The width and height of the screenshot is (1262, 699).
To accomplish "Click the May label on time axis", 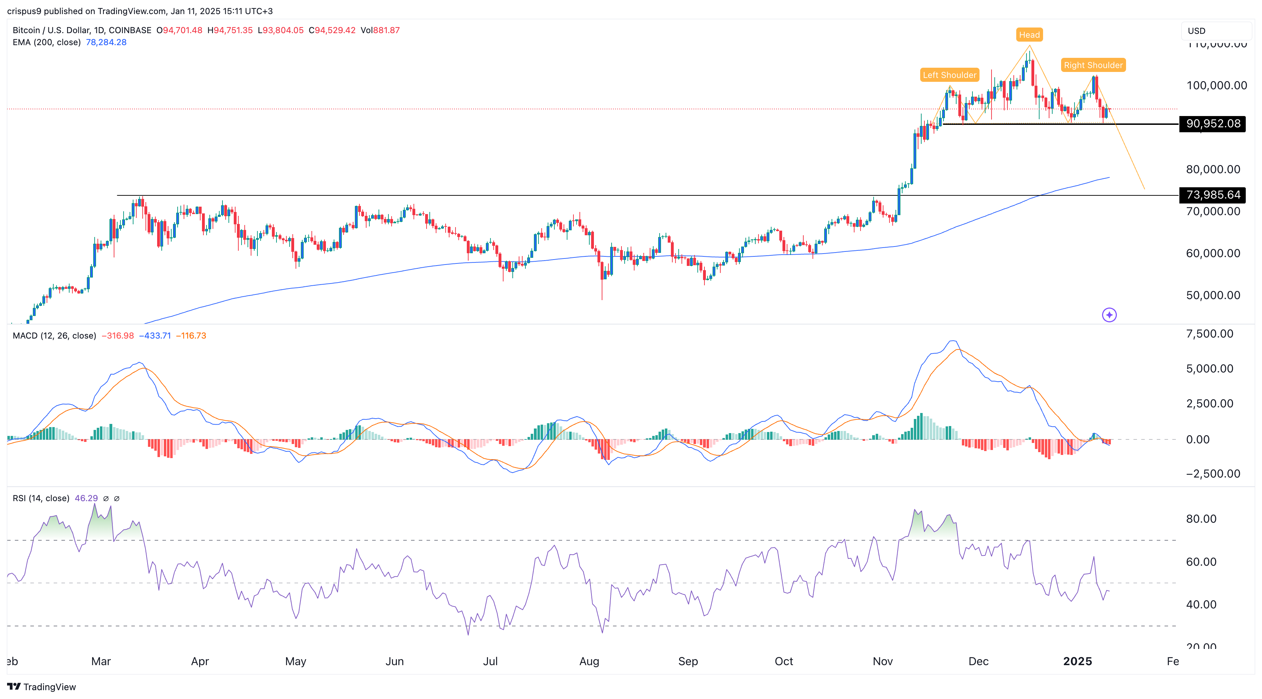I will click(x=296, y=661).
